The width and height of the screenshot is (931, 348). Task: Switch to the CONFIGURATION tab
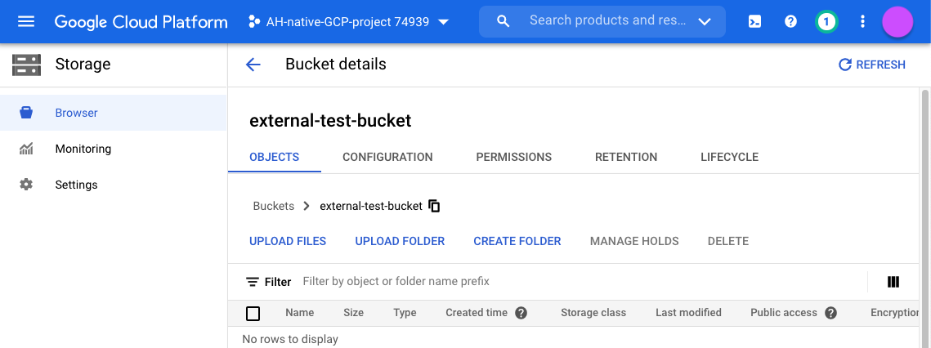[x=387, y=158]
